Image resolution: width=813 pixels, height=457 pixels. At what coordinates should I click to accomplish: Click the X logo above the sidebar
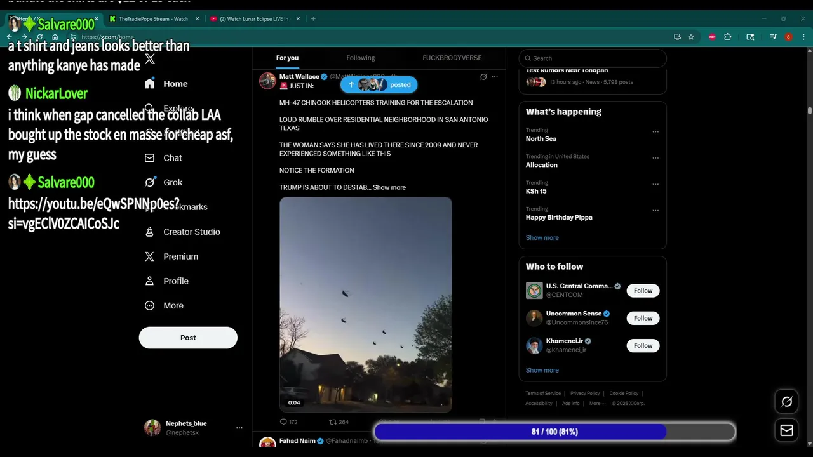(x=150, y=59)
